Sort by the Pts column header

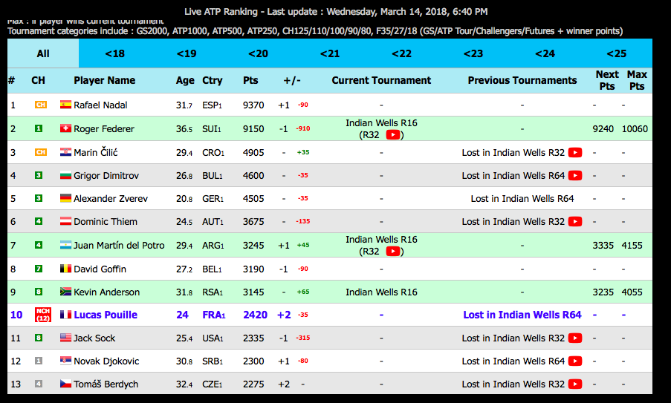click(x=250, y=80)
